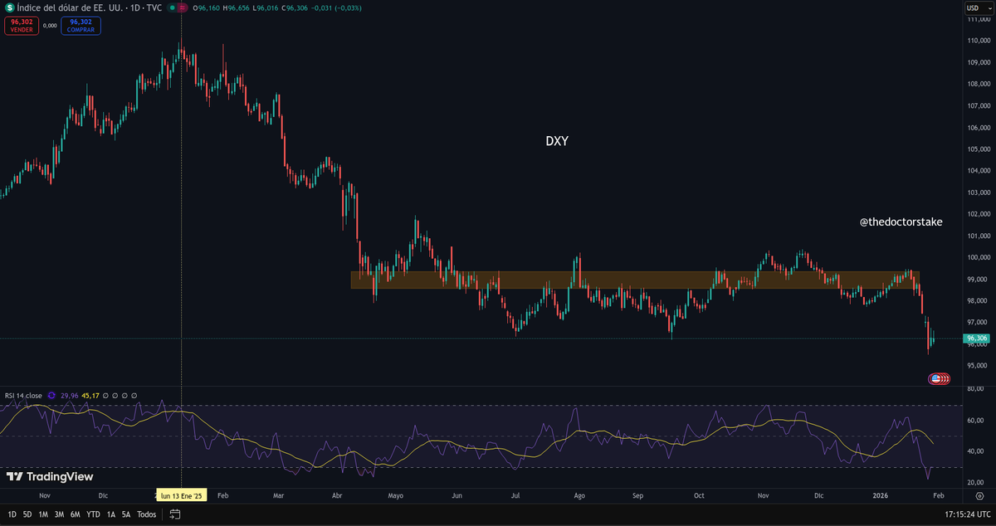This screenshot has height=526, width=996.
Task: Click the O96,160 open value
Action: 206,7
